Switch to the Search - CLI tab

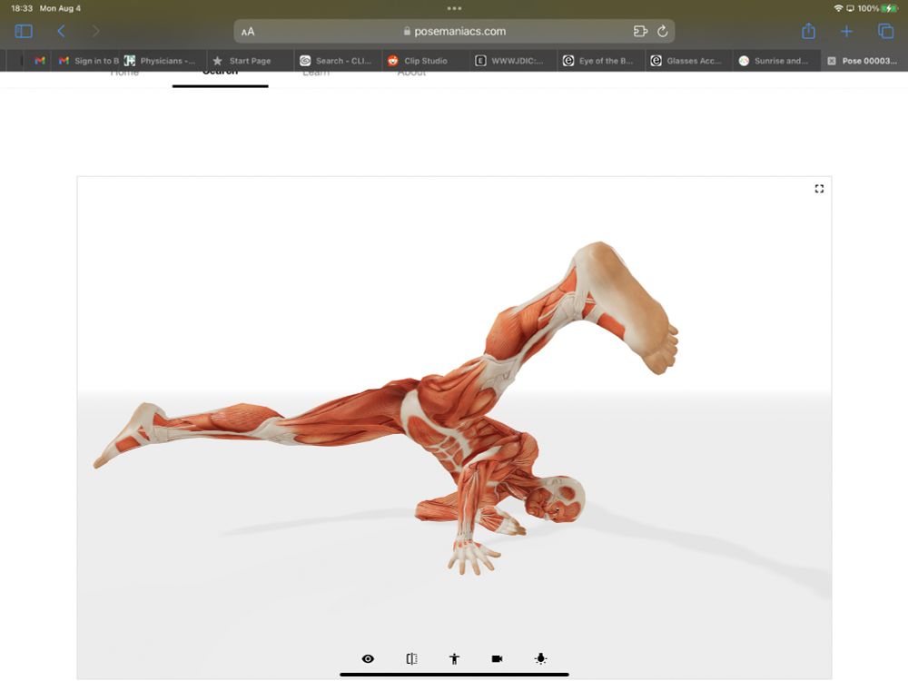point(338,60)
